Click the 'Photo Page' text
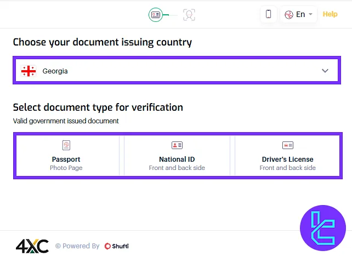Screen dimensions: 352x256 tap(66, 168)
